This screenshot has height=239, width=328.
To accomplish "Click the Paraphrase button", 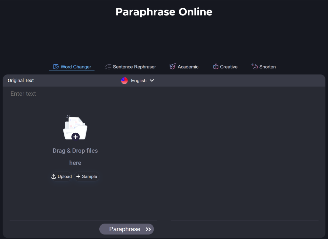I will click(127, 229).
